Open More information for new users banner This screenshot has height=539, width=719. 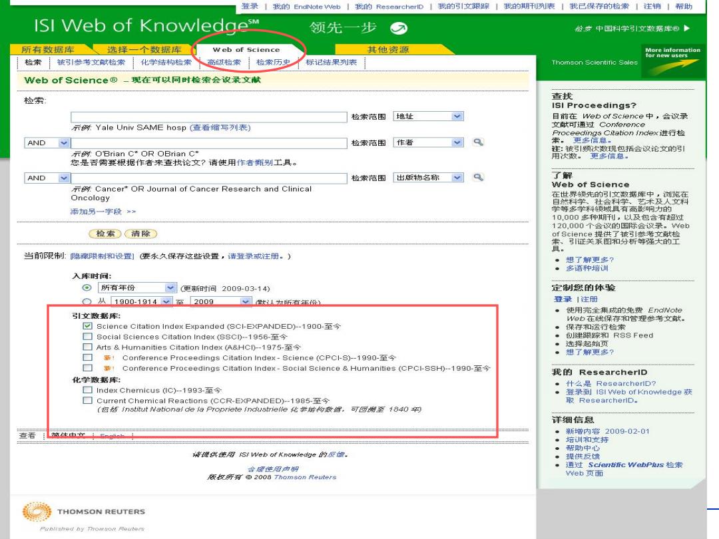click(672, 61)
